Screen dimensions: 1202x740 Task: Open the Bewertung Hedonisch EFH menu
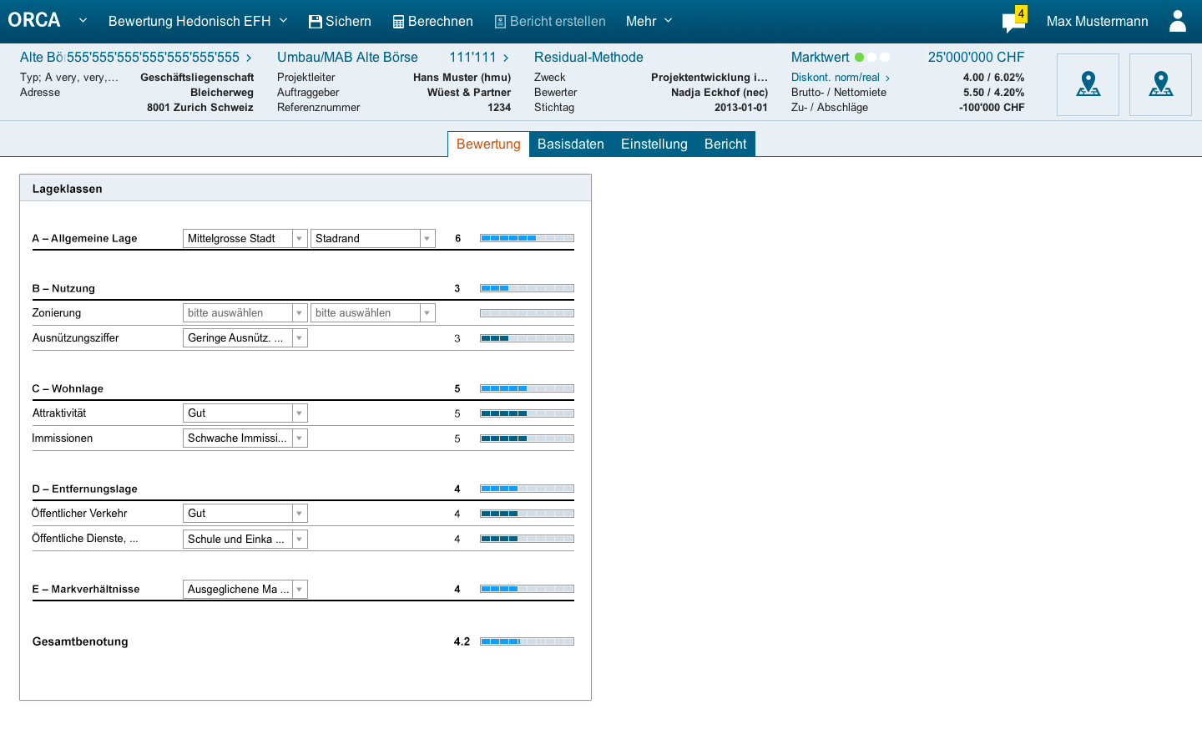coord(198,21)
